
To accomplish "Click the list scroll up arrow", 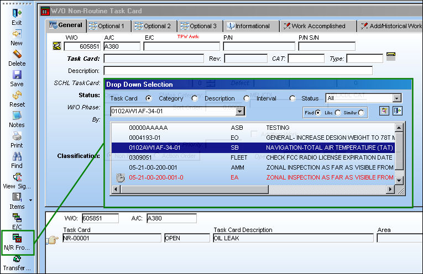I will pos(399,127).
